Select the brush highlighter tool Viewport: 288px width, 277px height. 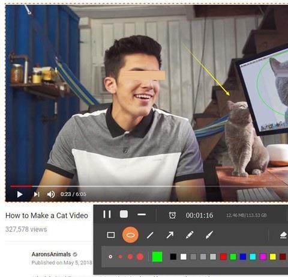click(x=209, y=235)
